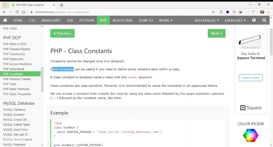Pick a color from the hexagon color picker
Image resolution: width=273 pixels, height=147 pixels.
pos(251,135)
